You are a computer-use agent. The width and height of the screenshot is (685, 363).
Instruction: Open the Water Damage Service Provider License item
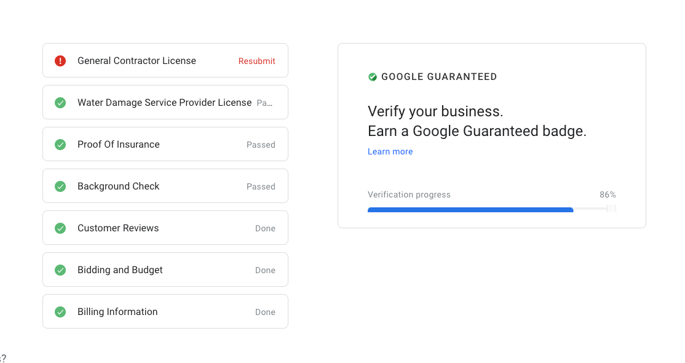tap(165, 102)
